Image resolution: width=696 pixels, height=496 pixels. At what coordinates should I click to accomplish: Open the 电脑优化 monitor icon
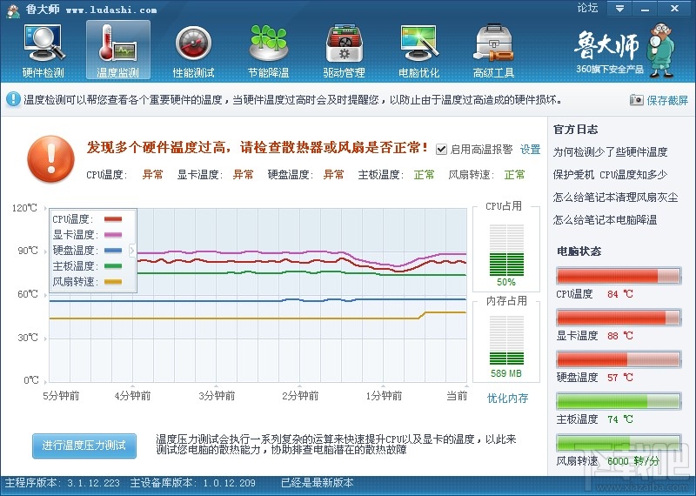click(x=418, y=43)
